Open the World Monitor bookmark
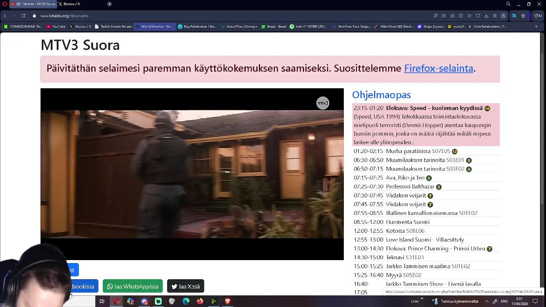 point(154,26)
